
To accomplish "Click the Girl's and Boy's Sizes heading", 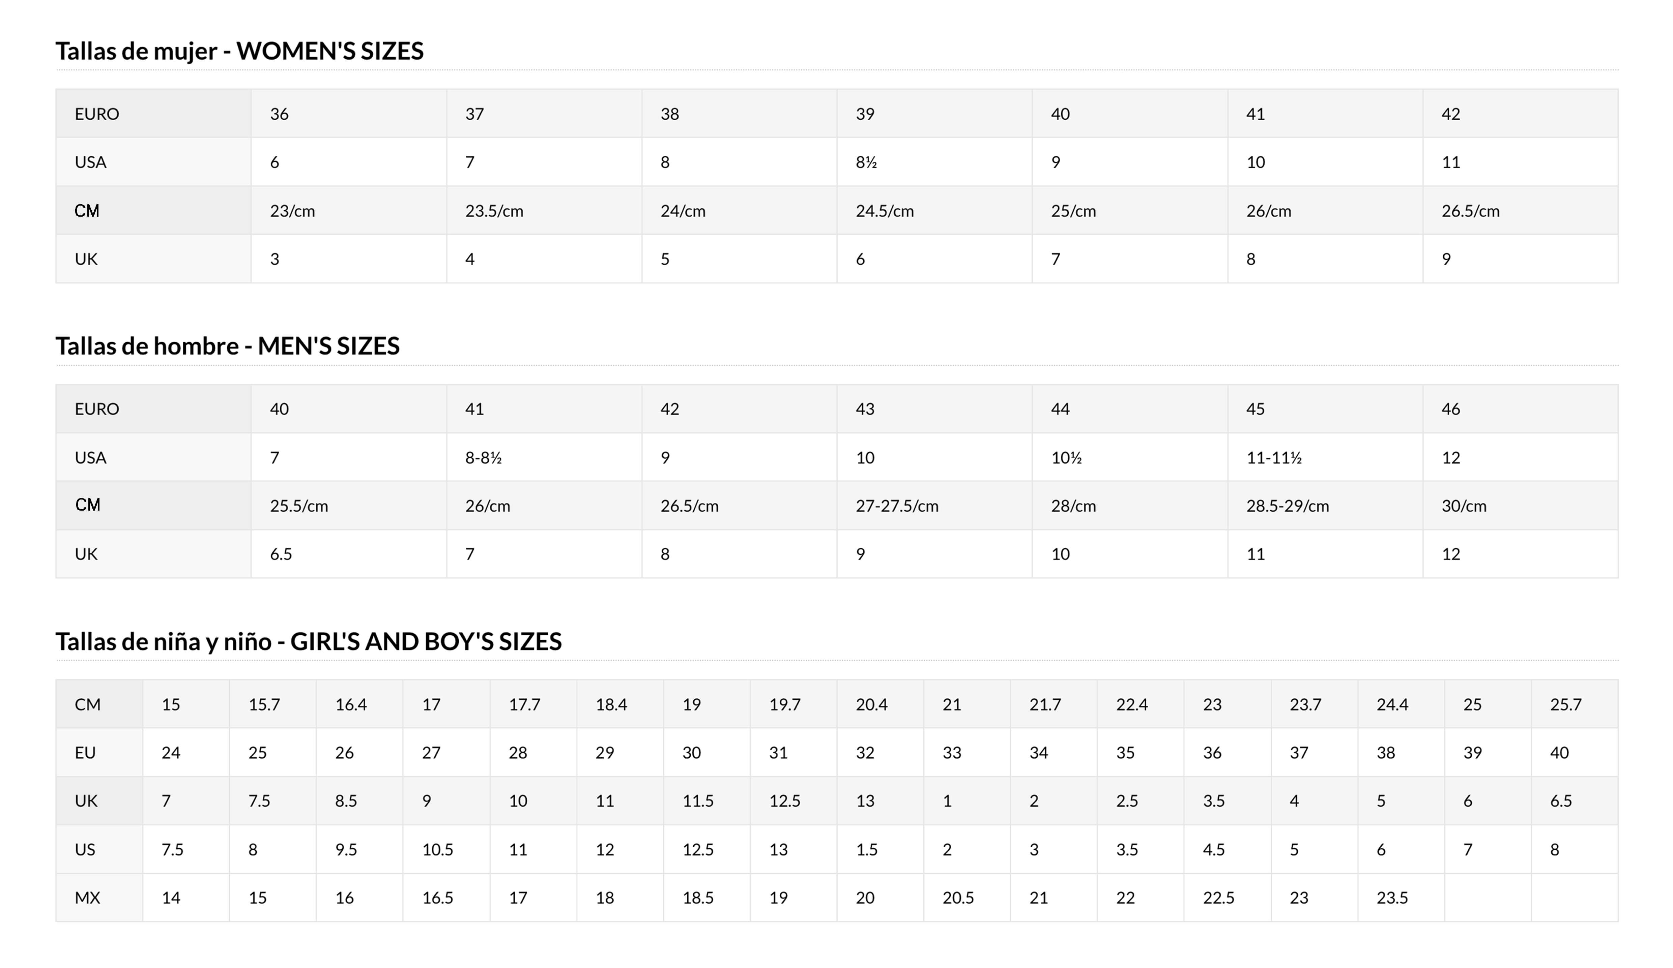I will pos(308,642).
